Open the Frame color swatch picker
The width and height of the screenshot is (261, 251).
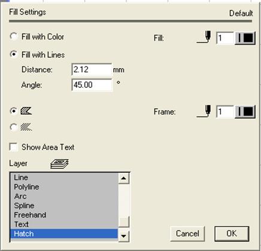click(x=245, y=112)
